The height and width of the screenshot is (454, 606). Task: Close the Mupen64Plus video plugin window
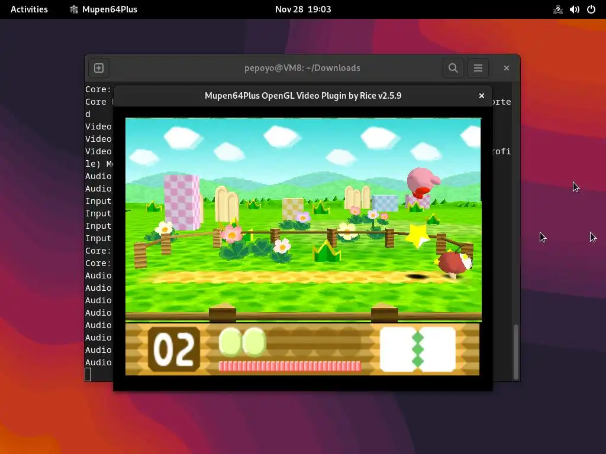[x=482, y=96]
